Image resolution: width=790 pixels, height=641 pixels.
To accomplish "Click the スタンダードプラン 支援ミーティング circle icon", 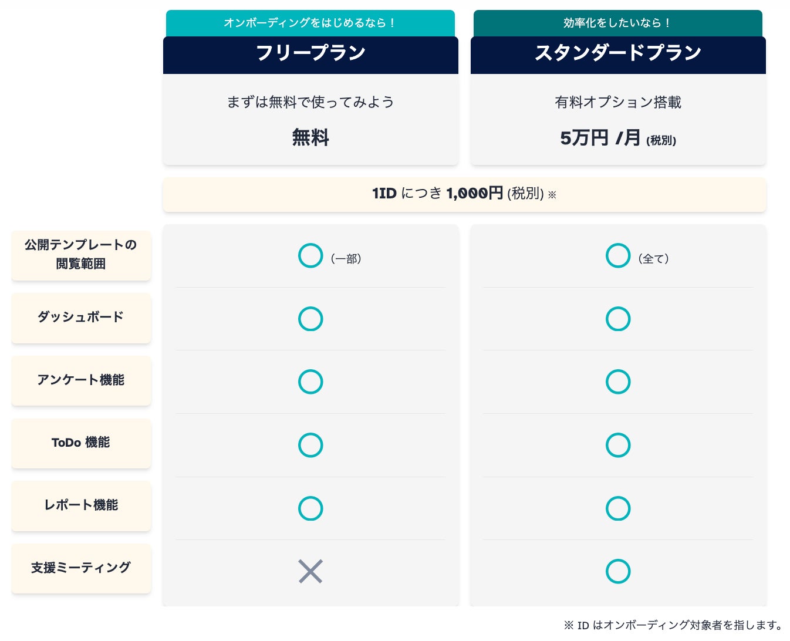I will click(618, 571).
